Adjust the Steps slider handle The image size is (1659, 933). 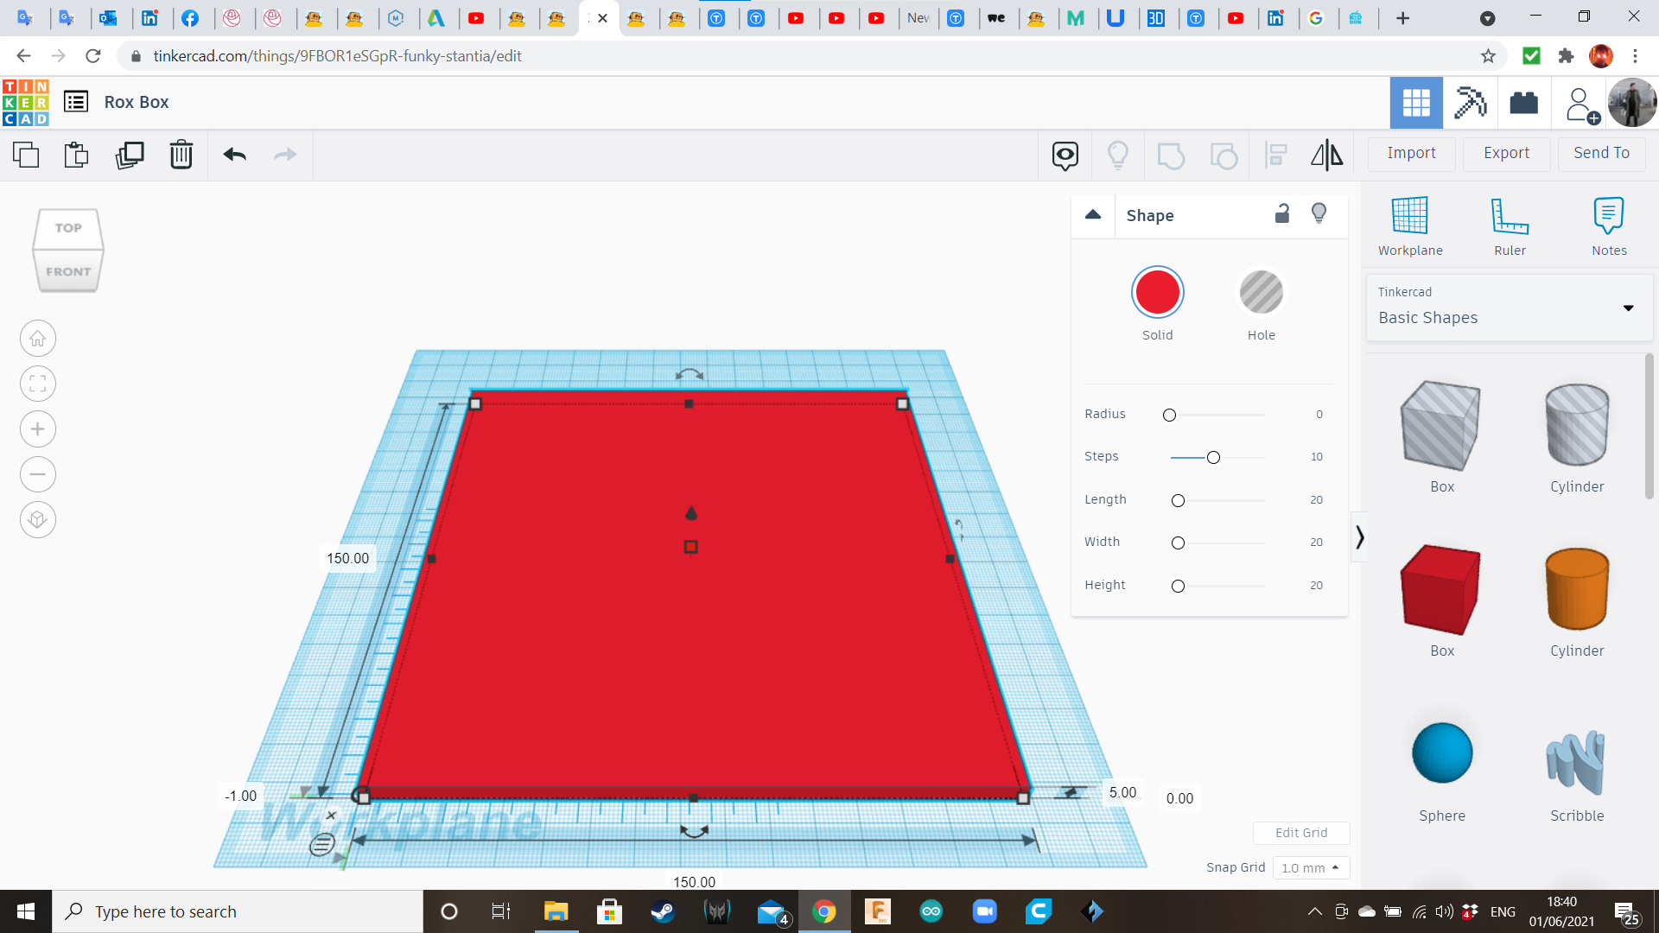(x=1213, y=457)
